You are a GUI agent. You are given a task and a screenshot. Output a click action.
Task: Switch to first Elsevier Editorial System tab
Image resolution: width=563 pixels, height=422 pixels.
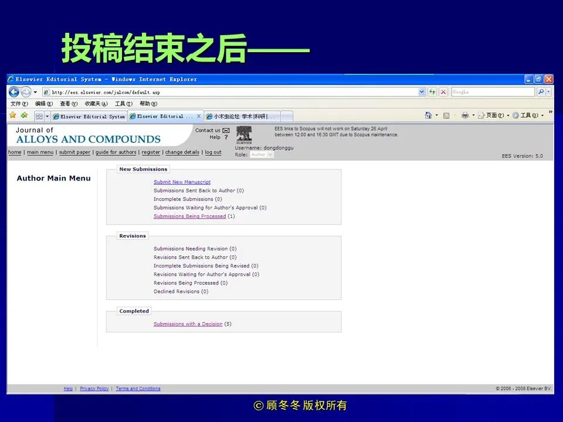pyautogui.click(x=89, y=117)
